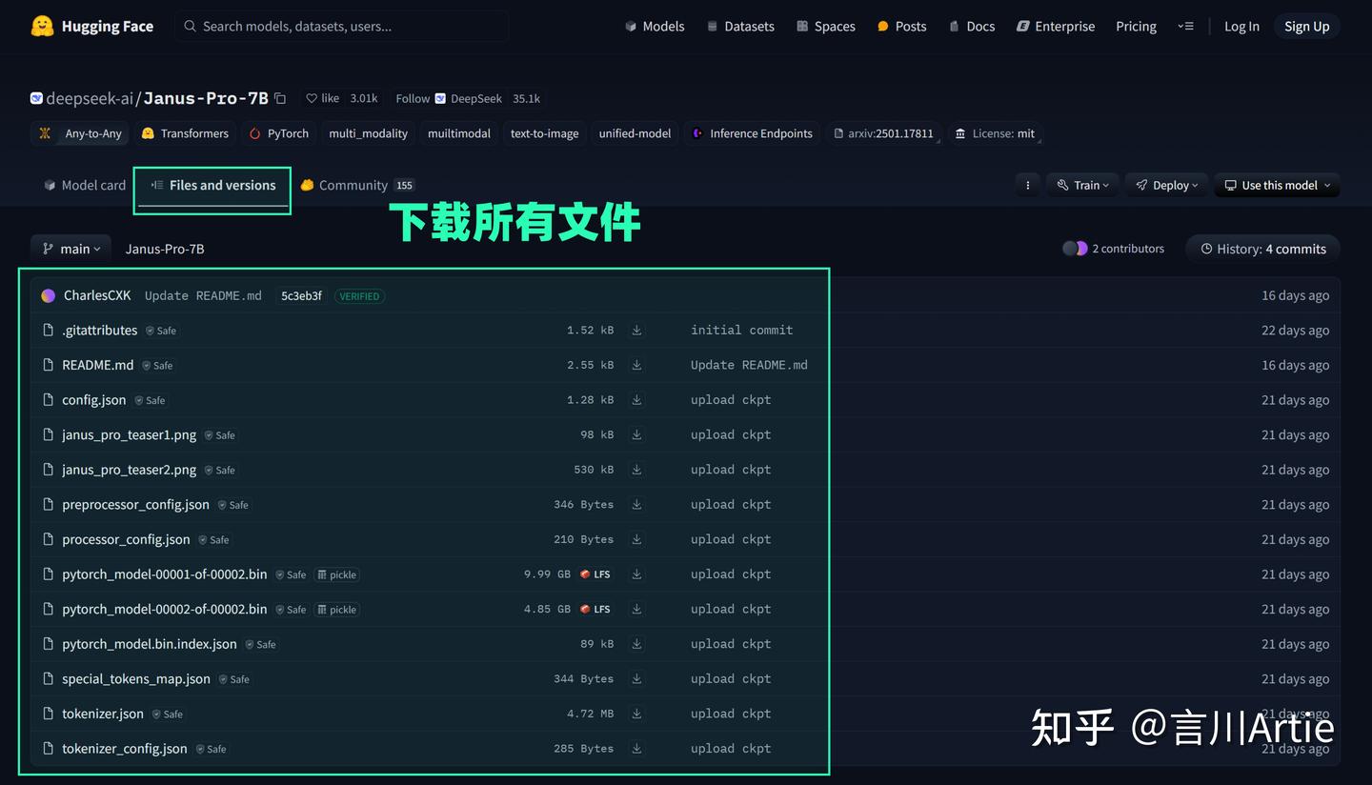
Task: Click the text-to-image tag
Action: (x=544, y=133)
